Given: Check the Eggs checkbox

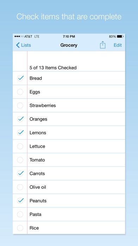Looking at the screenshot, I should click(20, 92).
